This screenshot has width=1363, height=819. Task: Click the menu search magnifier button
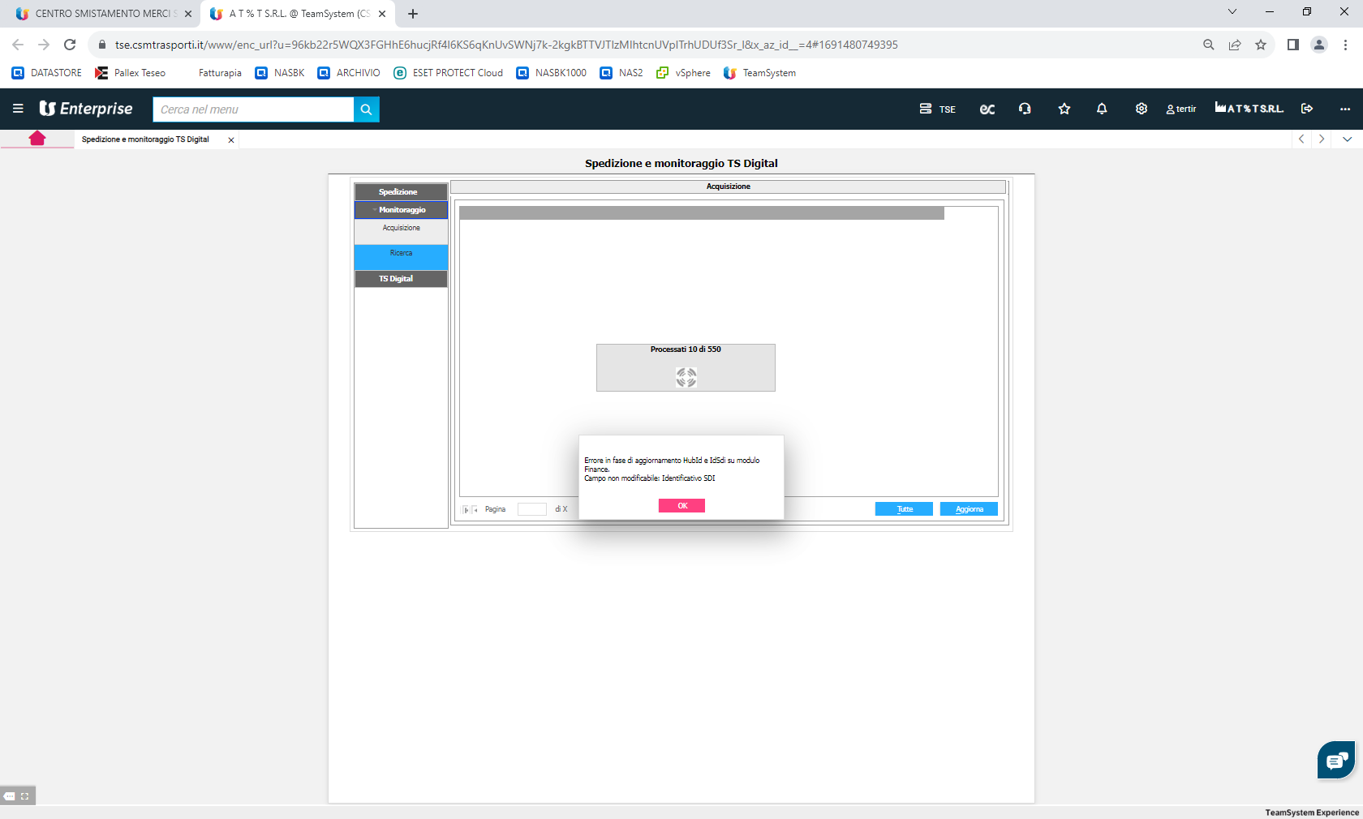367,109
